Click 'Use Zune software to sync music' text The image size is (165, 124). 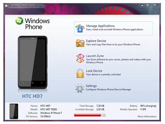119,61
